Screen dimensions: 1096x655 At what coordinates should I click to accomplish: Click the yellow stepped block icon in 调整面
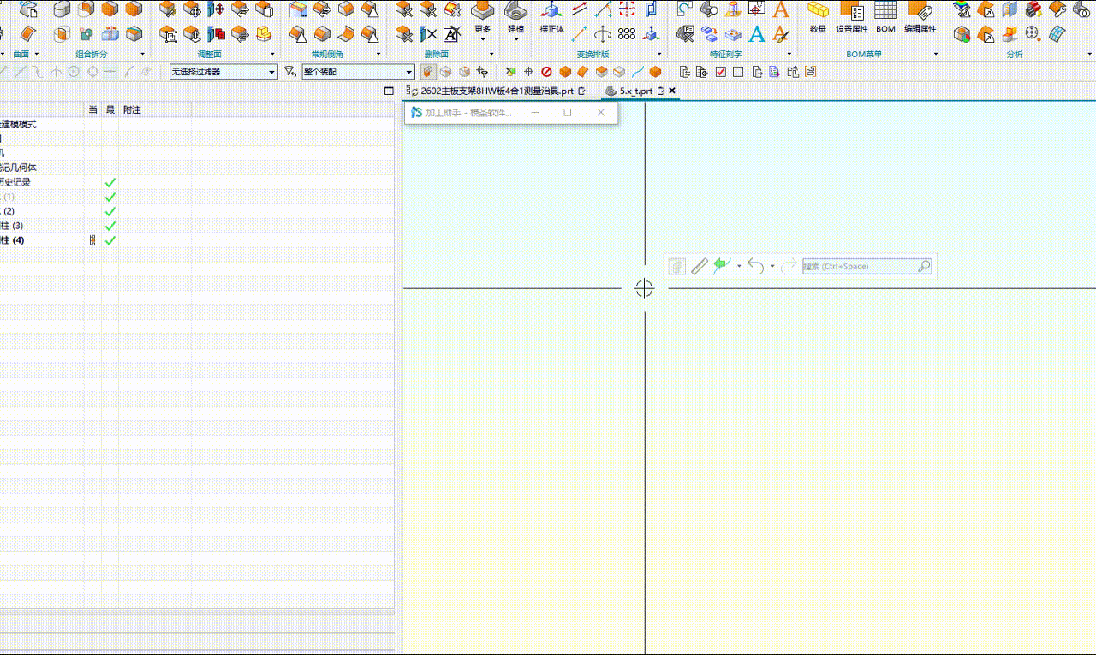[x=264, y=34]
